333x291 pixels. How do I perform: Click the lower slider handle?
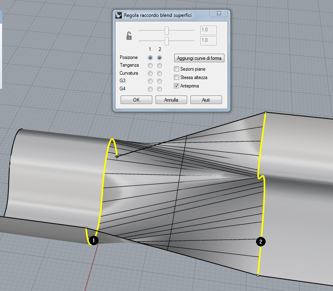pyautogui.click(x=167, y=41)
